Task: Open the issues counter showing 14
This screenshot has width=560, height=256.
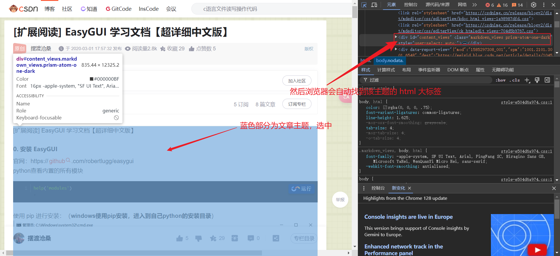Action: 517,5
